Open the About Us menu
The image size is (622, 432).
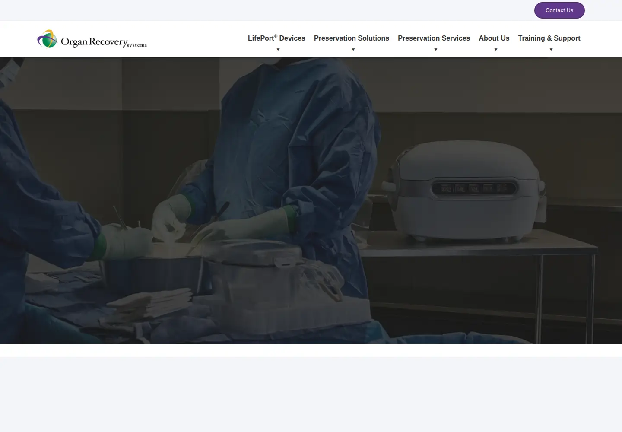click(x=494, y=38)
